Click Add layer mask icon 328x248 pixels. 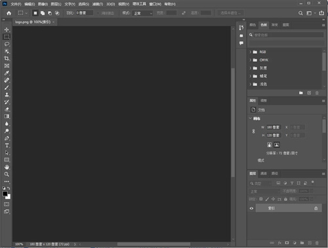pos(287,243)
